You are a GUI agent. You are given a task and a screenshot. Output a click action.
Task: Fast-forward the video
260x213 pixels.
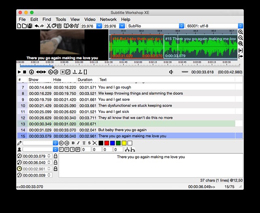pos(44,72)
